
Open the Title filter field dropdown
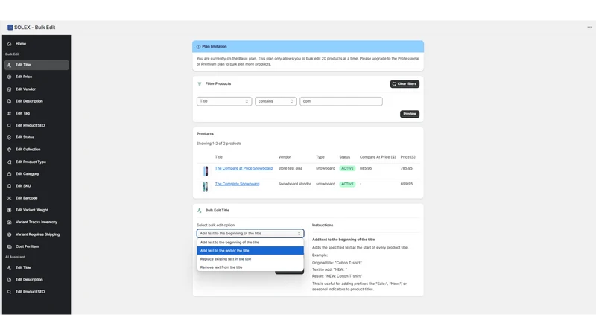(x=224, y=101)
